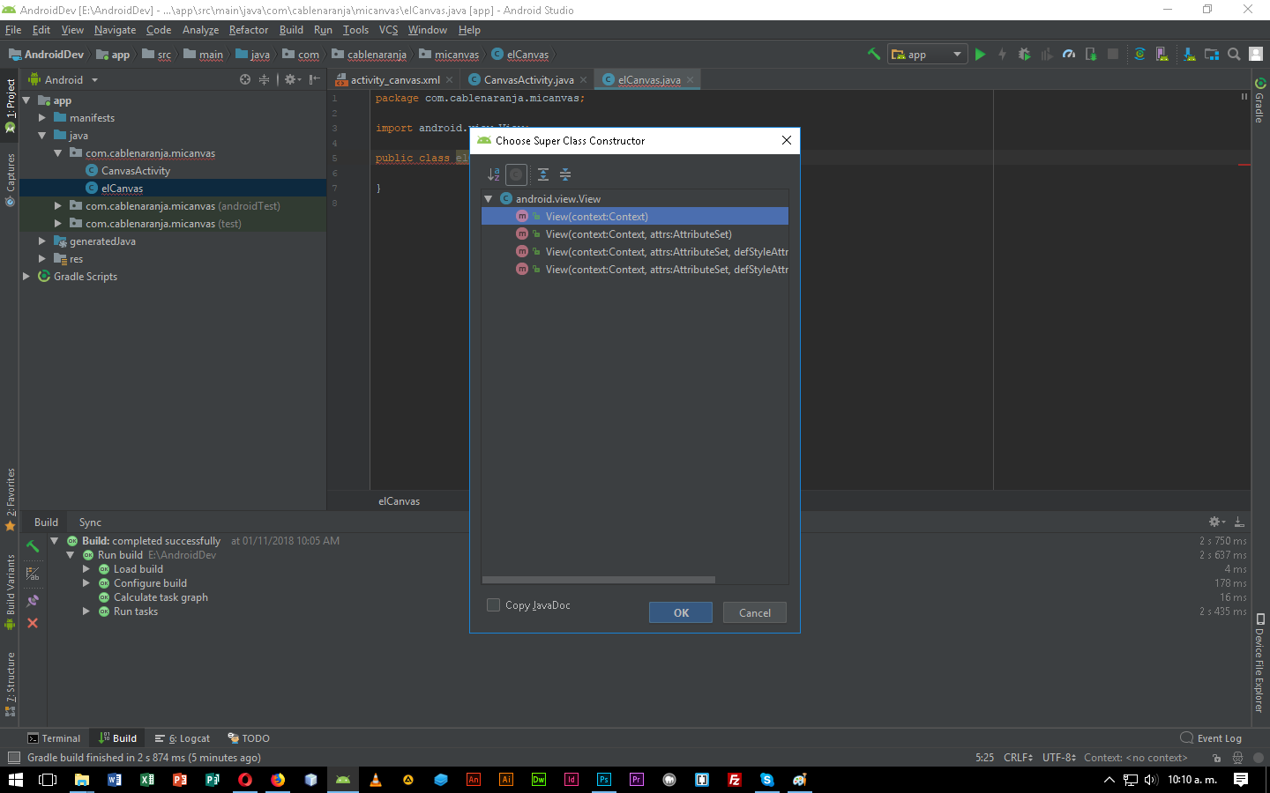
Task: Open the Gradle side panel tab
Action: (1259, 100)
